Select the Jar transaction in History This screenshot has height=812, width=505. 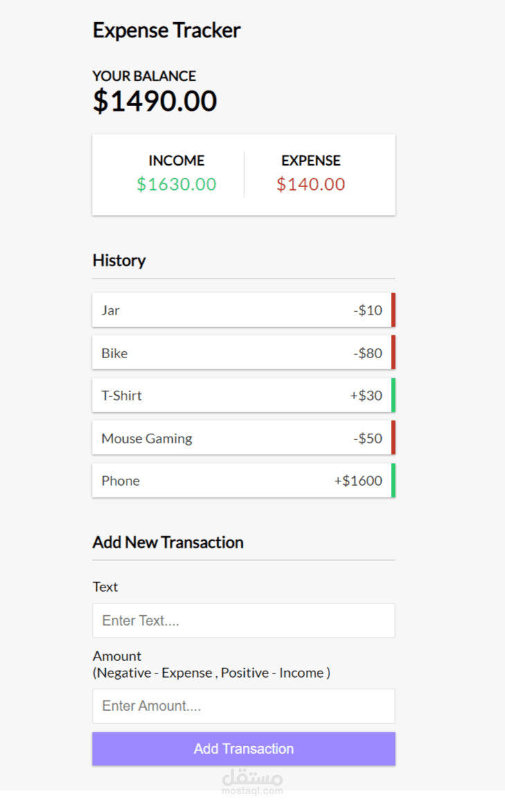[x=242, y=310]
